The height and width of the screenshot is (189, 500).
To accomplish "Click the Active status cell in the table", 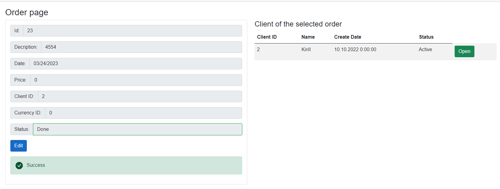I will [425, 49].
